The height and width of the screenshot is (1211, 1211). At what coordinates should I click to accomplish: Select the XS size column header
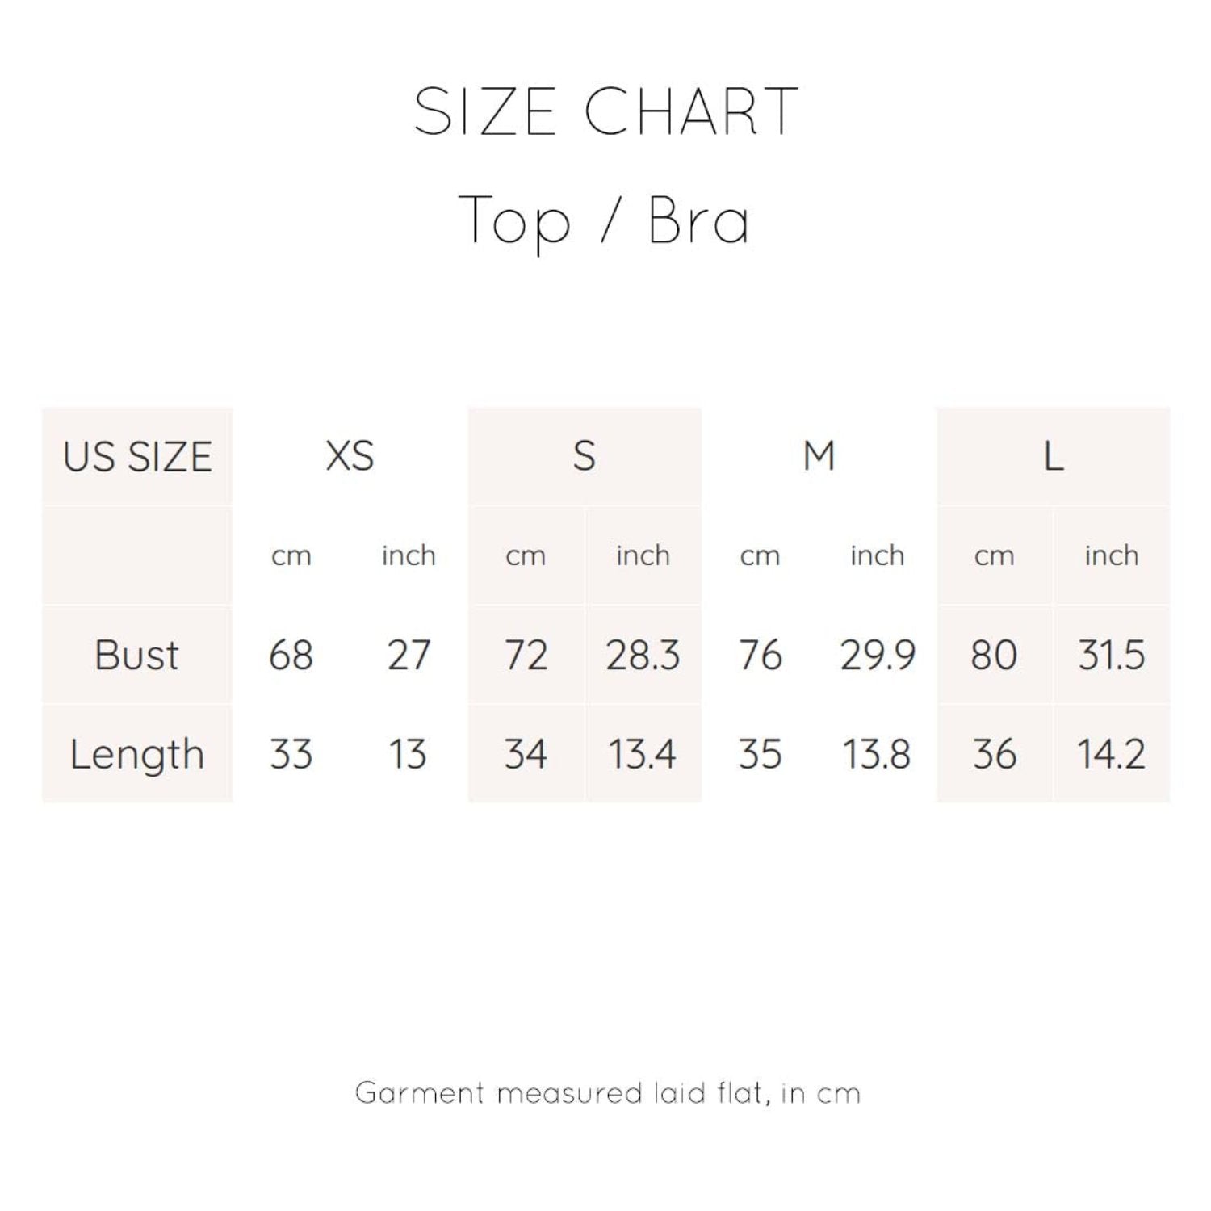point(350,456)
